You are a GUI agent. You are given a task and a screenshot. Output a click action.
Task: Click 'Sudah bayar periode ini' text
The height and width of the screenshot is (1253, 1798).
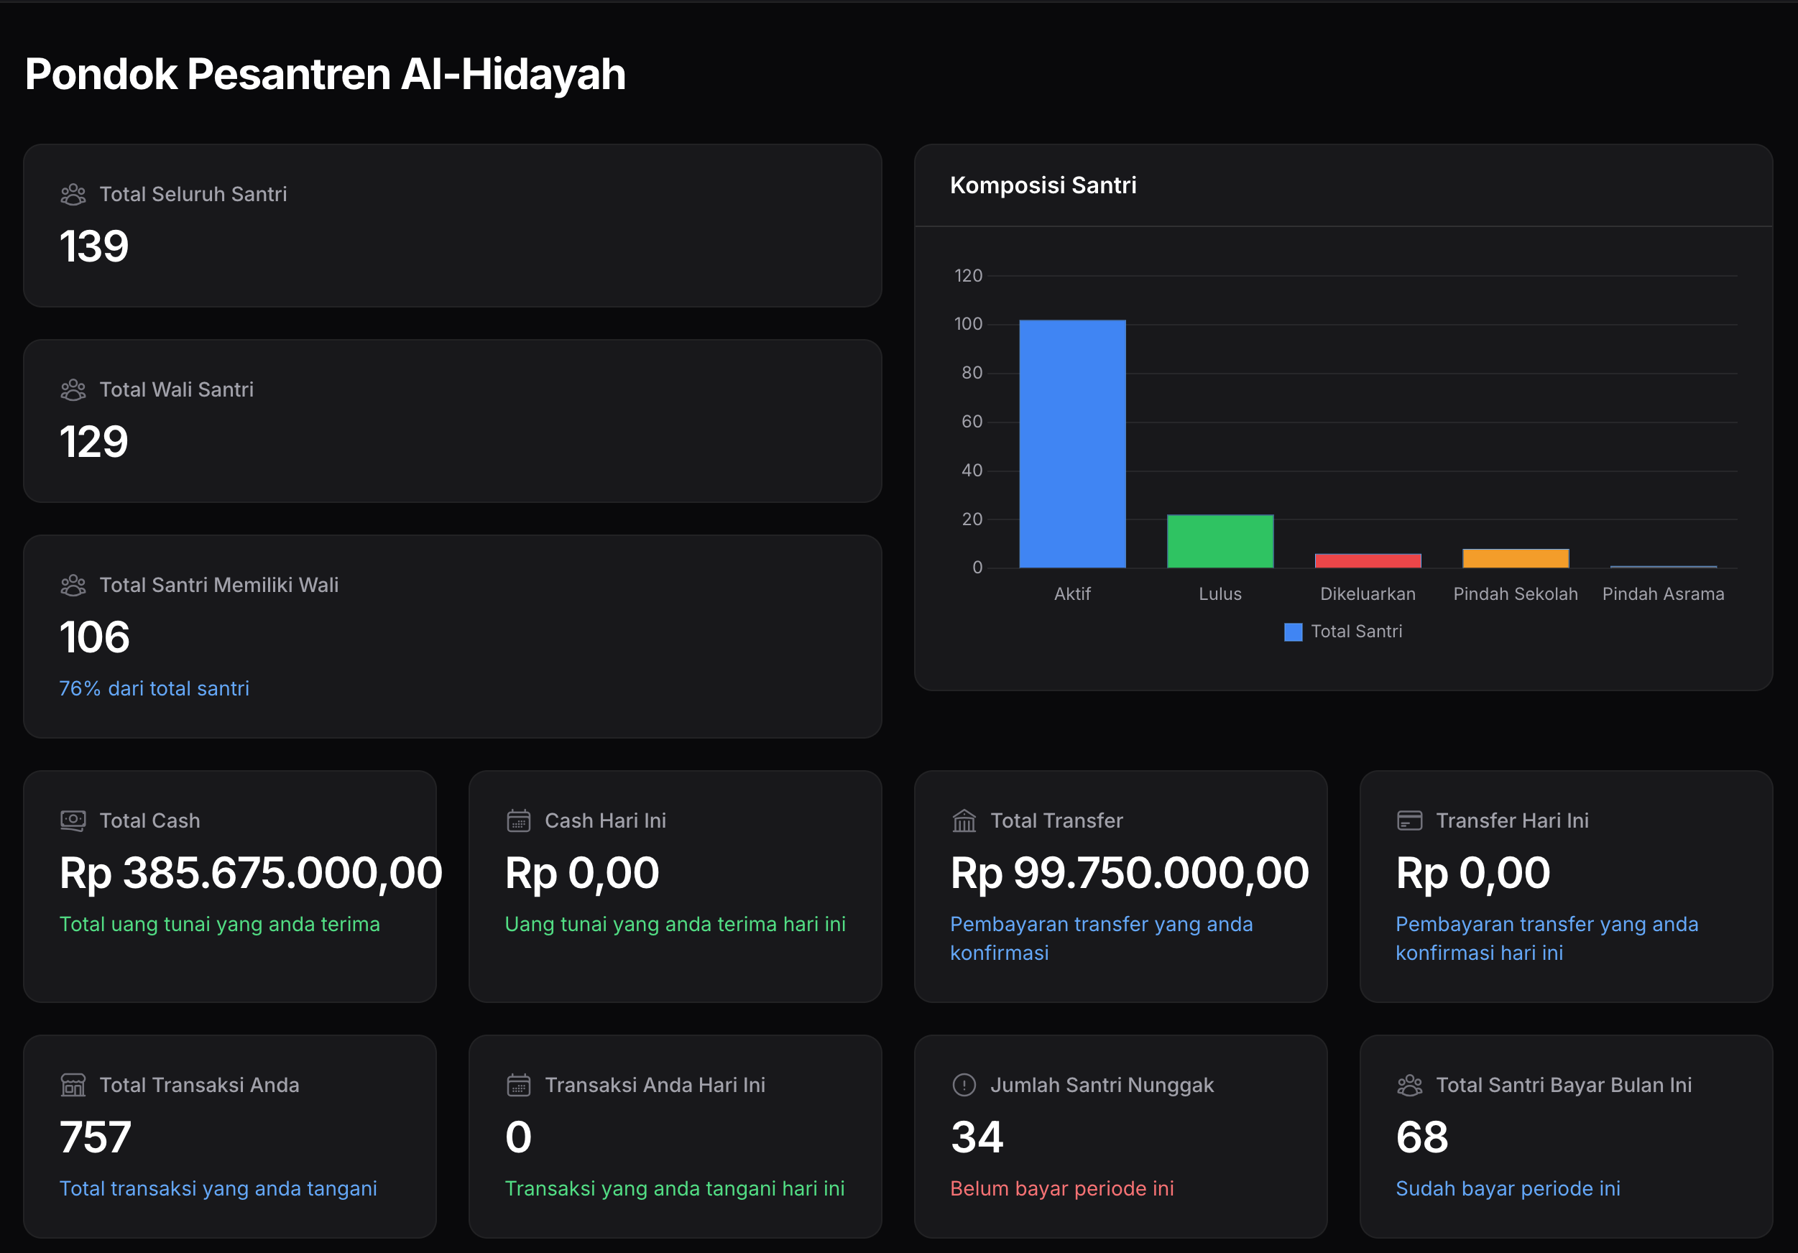tap(1508, 1189)
